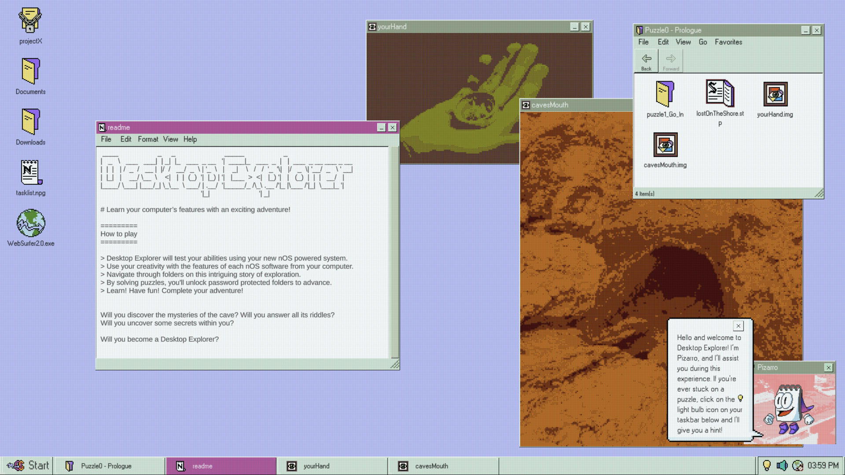This screenshot has width=845, height=475.
Task: Dismiss Pizarro's welcome speech bubble
Action: [738, 326]
